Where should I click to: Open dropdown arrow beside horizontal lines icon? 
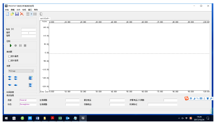[x=32, y=14]
